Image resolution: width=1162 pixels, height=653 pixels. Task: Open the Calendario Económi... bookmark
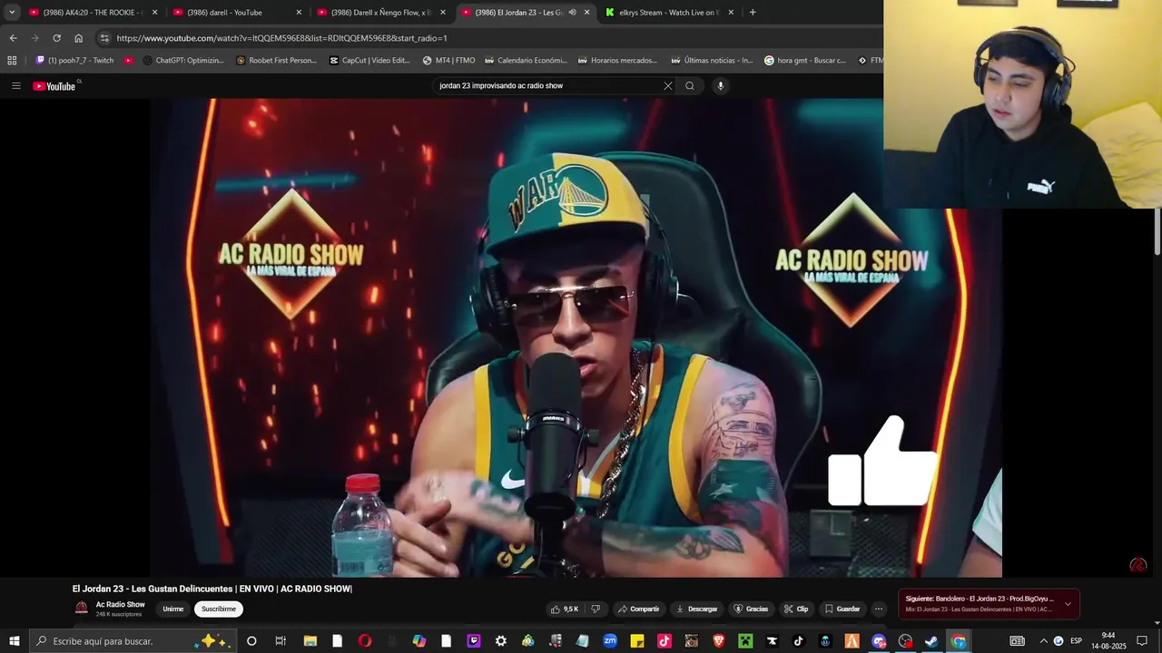(x=526, y=61)
